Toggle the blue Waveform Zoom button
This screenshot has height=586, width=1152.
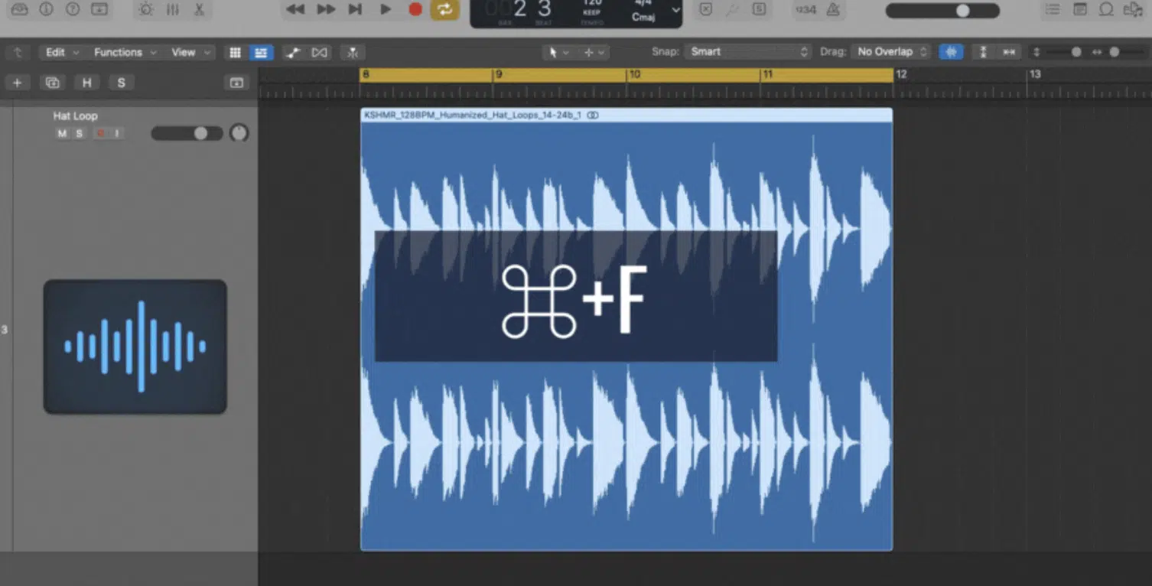951,52
